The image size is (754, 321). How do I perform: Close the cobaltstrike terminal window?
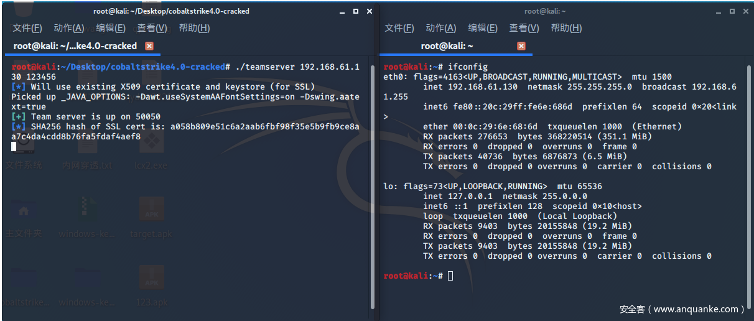[370, 11]
